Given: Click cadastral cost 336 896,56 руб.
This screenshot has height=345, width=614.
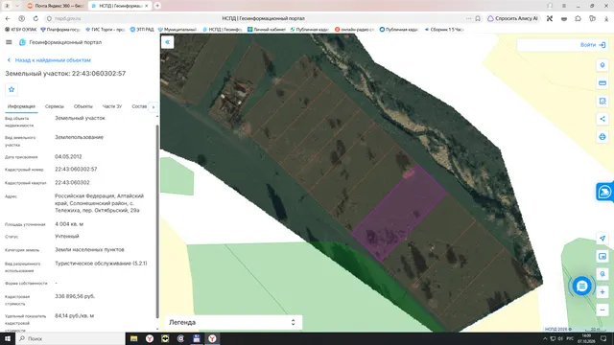Looking at the screenshot, I should 75,296.
